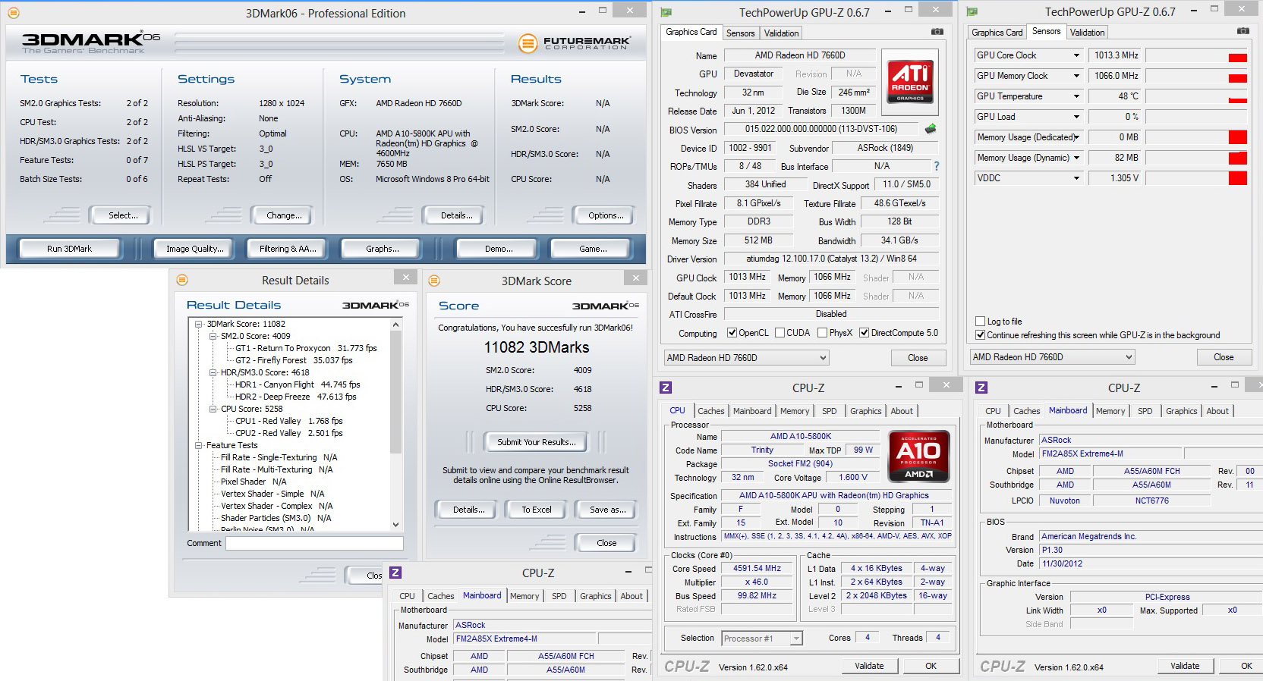Image resolution: width=1263 pixels, height=681 pixels.
Task: Collapse the SM2.0 Score tree node
Action: click(x=213, y=336)
